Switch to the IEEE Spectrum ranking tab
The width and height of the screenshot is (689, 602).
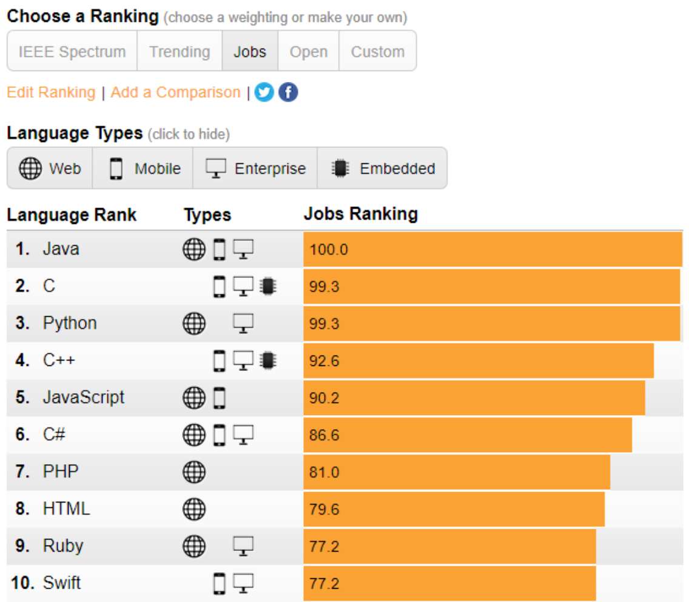(x=72, y=52)
